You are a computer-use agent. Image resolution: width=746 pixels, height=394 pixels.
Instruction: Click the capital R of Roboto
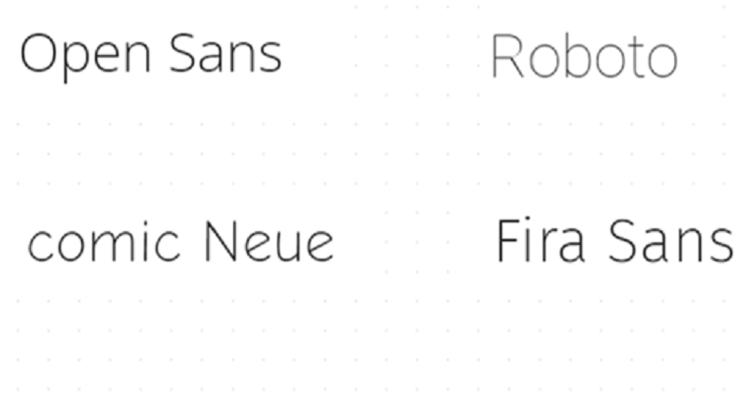(507, 56)
